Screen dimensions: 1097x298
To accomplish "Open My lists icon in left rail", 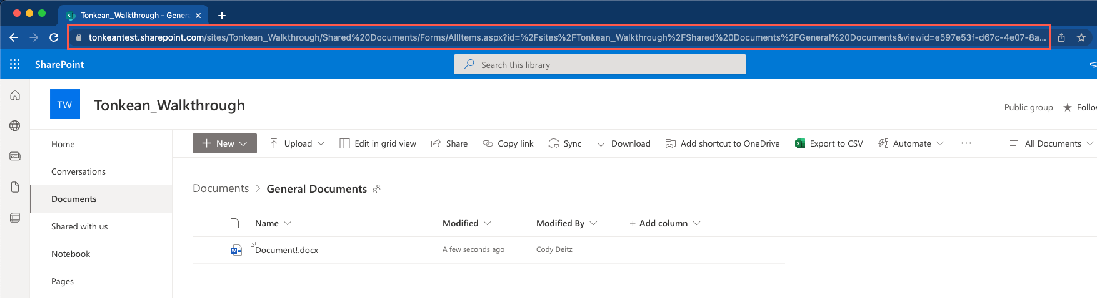I will [x=15, y=218].
